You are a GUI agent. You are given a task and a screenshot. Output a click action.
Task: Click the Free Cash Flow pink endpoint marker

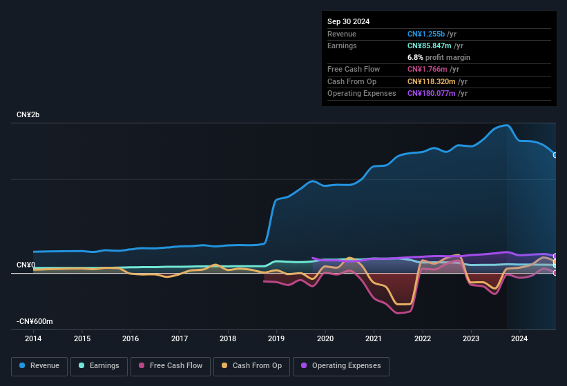click(x=555, y=273)
